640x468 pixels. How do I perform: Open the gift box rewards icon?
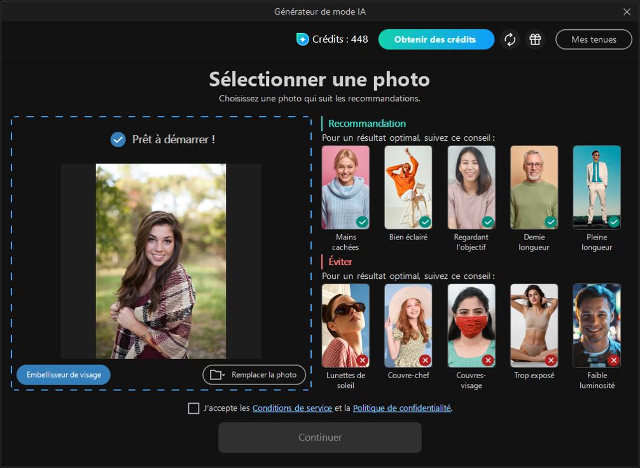(535, 39)
